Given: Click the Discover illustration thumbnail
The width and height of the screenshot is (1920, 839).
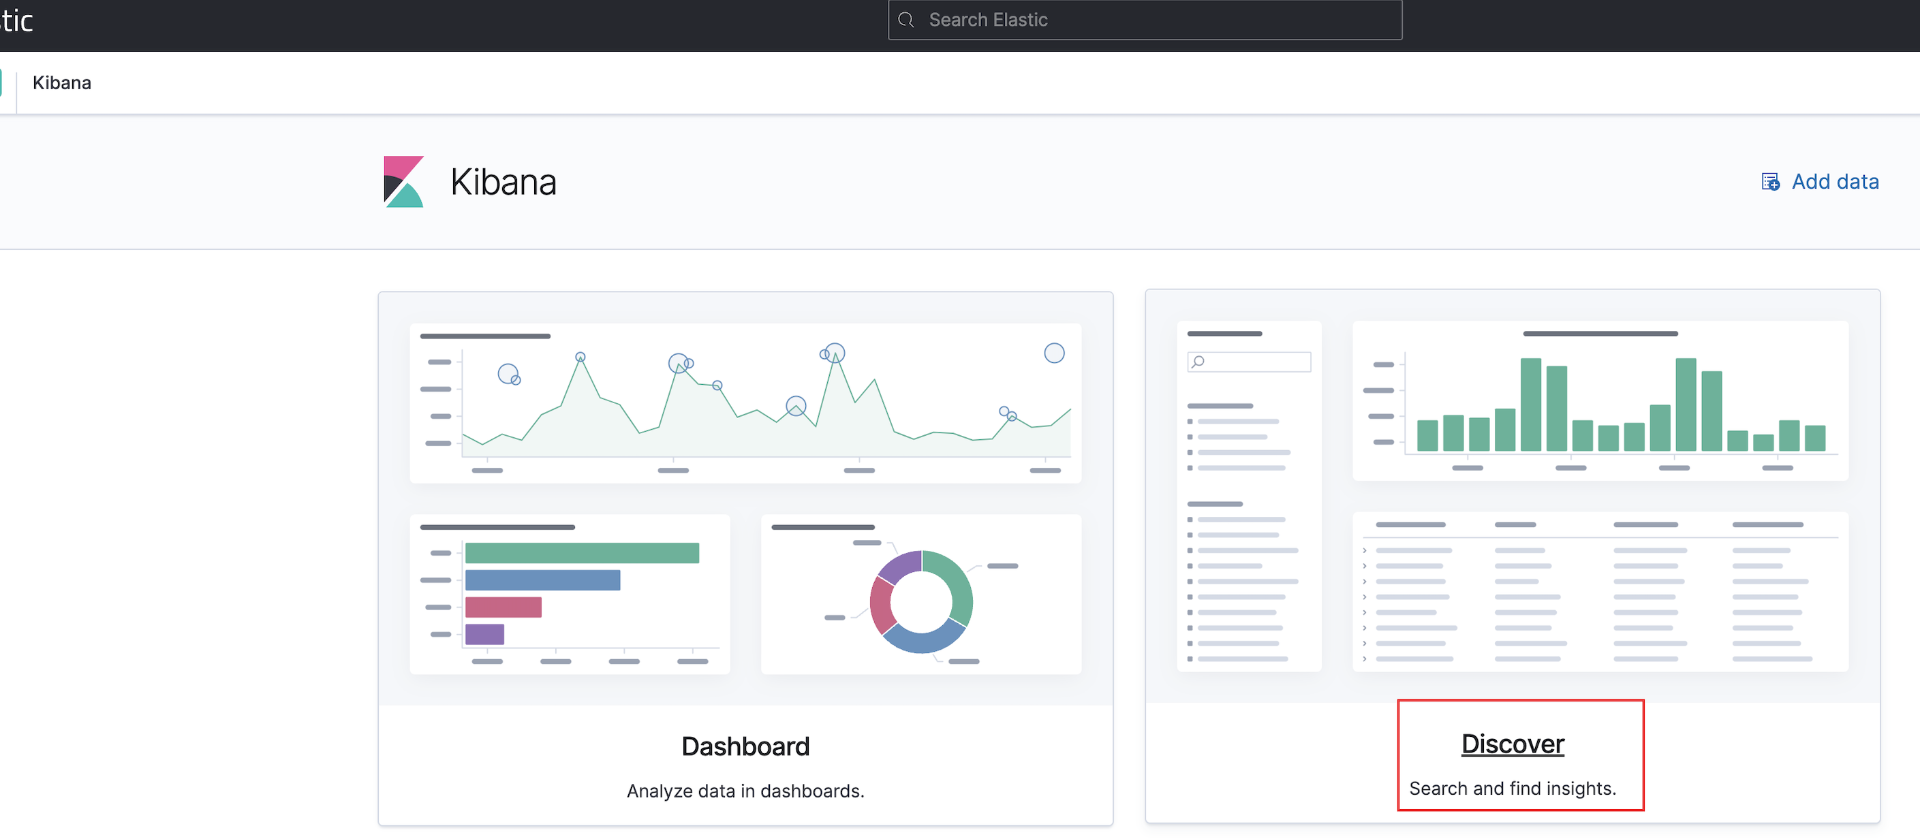Looking at the screenshot, I should [x=1513, y=496].
